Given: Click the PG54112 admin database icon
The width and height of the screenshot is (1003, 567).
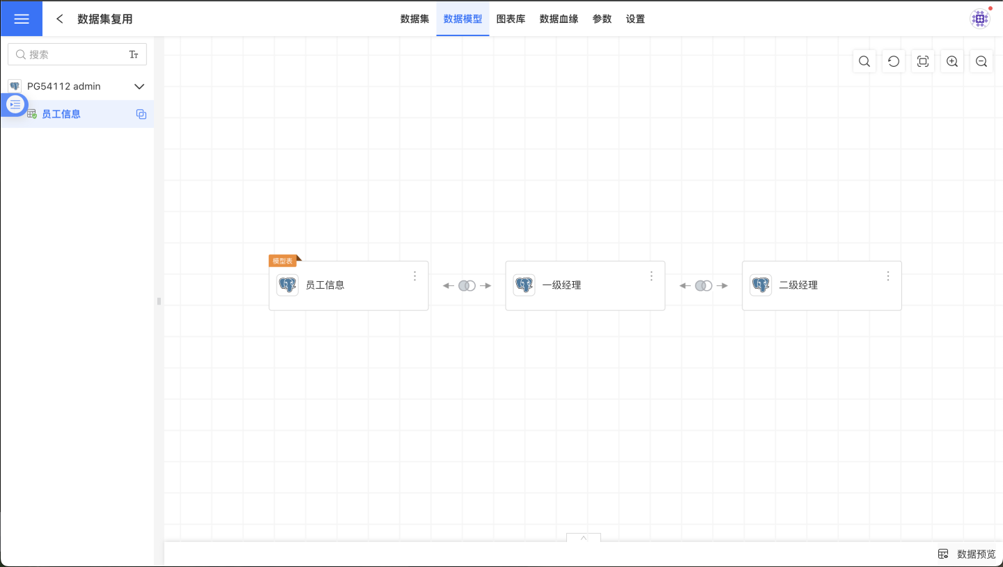Looking at the screenshot, I should [15, 86].
